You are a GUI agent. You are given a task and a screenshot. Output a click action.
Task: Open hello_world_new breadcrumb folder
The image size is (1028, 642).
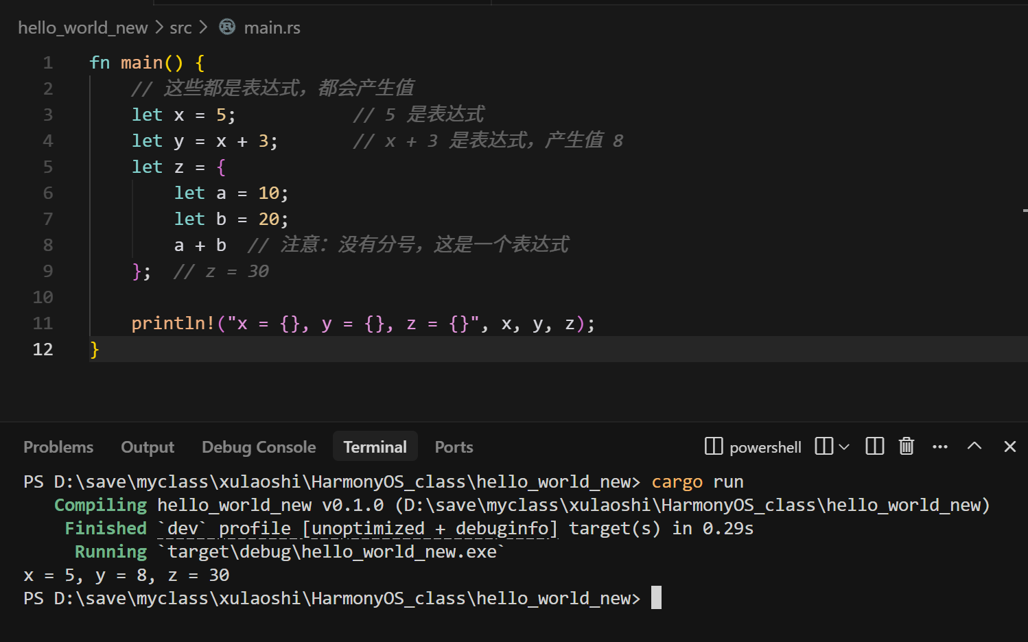point(82,27)
